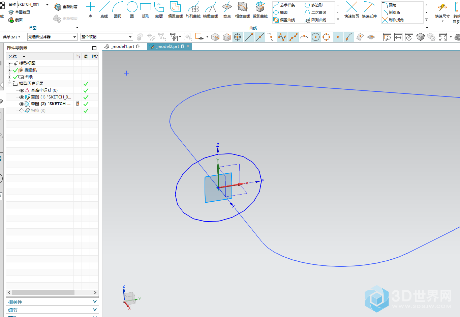
Task: Select the 投影曲线 (Project Curve) tool
Action: (260, 10)
